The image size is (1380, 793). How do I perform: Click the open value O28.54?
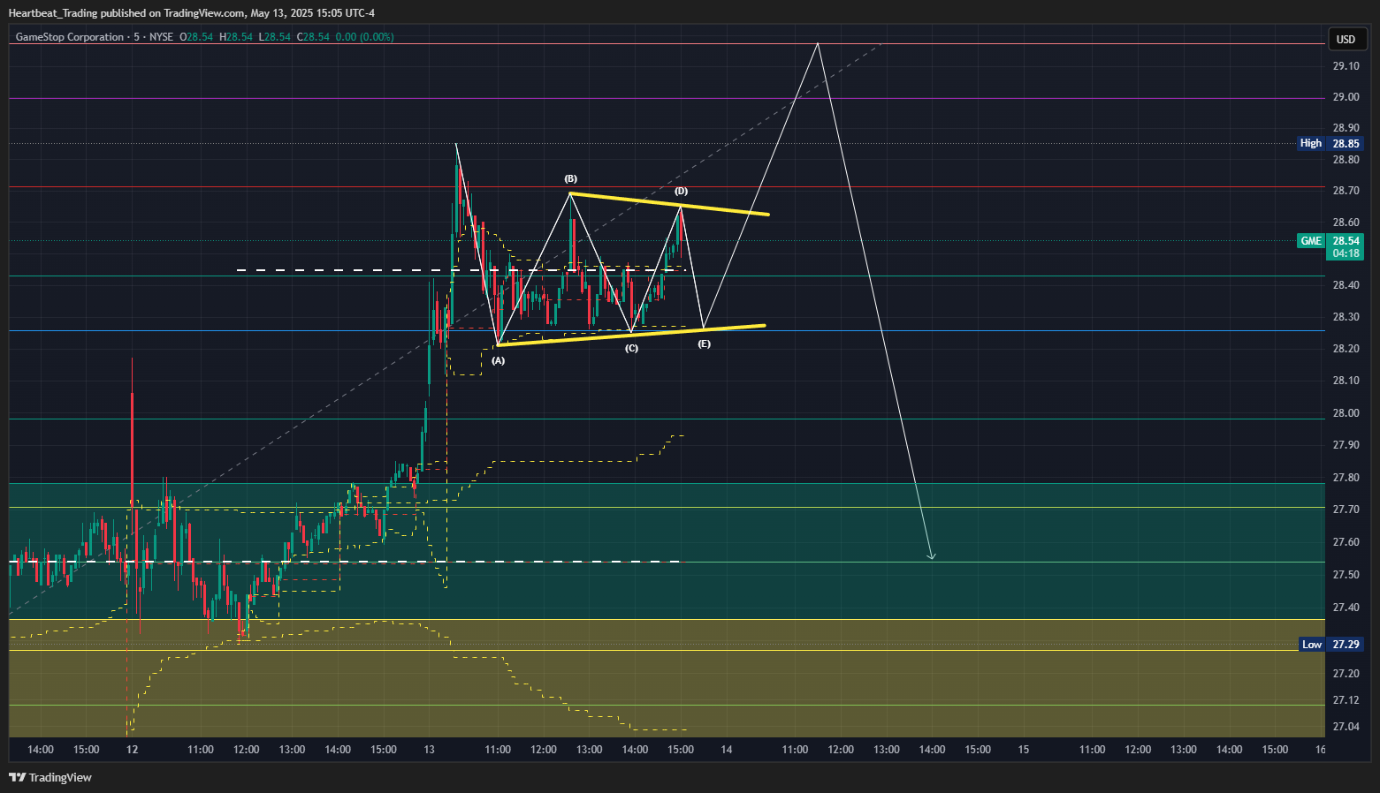pos(196,37)
